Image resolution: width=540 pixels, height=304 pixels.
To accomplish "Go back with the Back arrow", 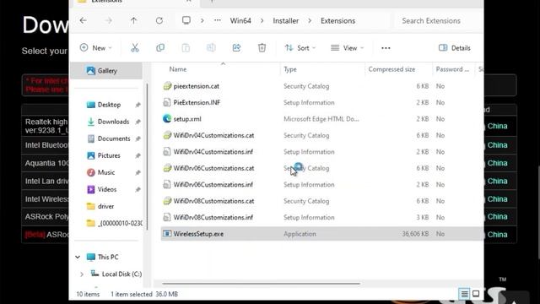I will tap(83, 20).
